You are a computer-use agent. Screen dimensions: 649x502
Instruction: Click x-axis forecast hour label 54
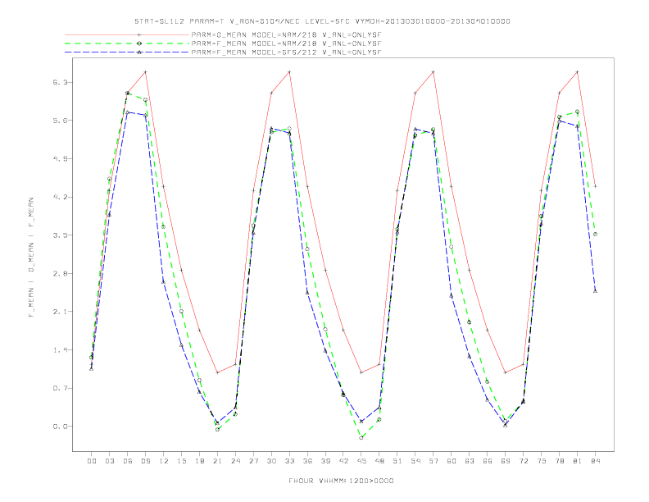[x=415, y=461]
